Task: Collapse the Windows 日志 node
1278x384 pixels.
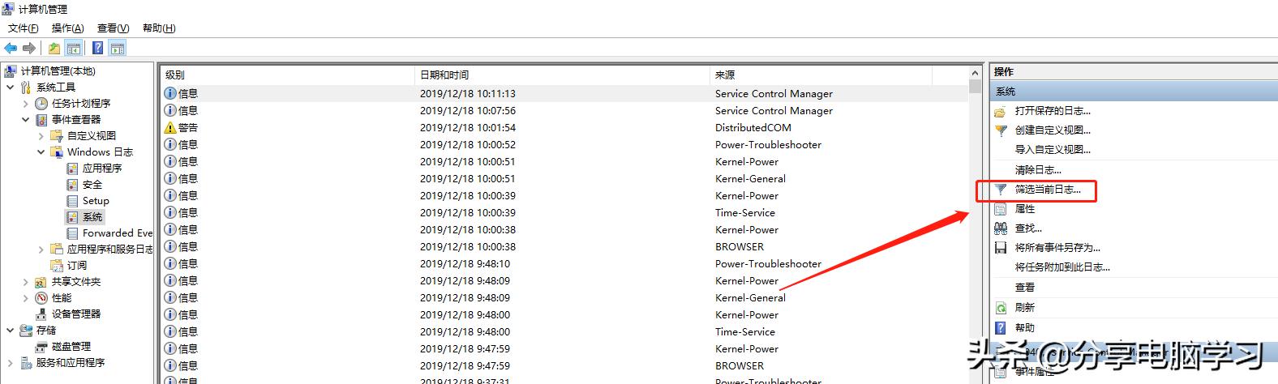Action: point(41,152)
